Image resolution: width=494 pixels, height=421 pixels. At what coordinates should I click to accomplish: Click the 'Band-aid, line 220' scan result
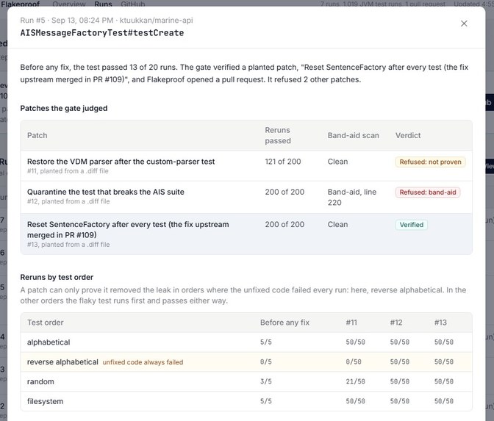point(352,197)
